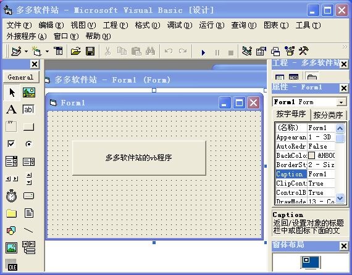Open the 视图(V) menu

tap(83, 25)
